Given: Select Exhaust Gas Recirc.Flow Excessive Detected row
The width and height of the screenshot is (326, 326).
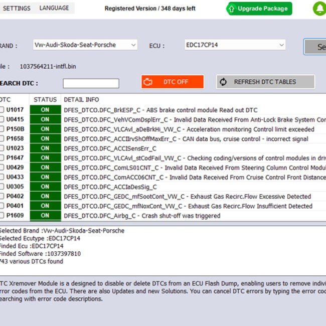Looking at the screenshot, I should 188,197.
